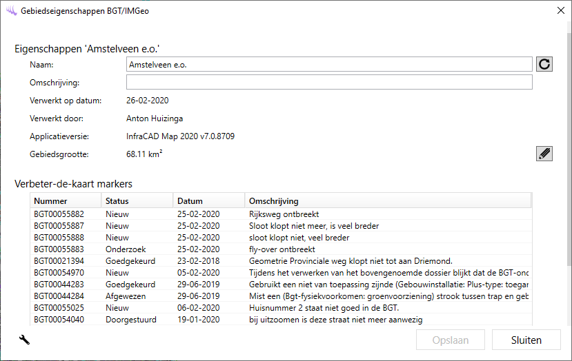Close the dialog with the X button
Viewport: 572px width, 361px height.
click(x=560, y=10)
